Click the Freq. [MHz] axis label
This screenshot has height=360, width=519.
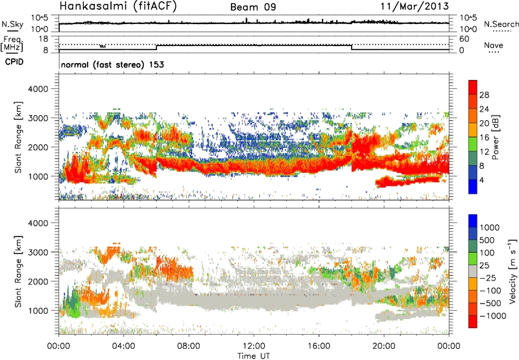click(12, 44)
